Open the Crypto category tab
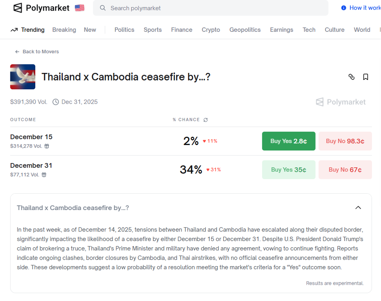This screenshot has height=301, width=381. 211,30
